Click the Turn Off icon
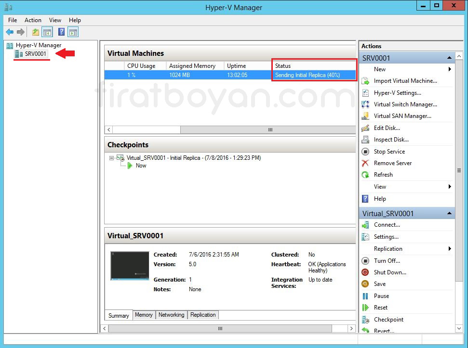 pos(365,261)
